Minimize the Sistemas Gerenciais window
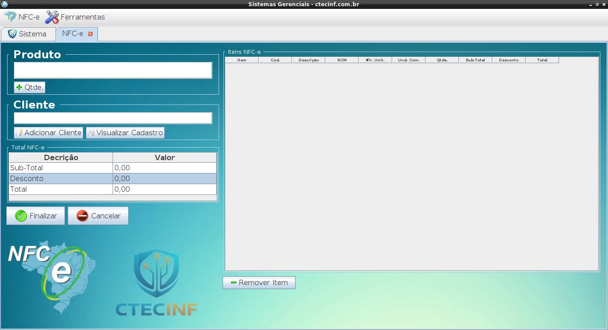Viewport: 608px width, 330px height. pos(591,4)
